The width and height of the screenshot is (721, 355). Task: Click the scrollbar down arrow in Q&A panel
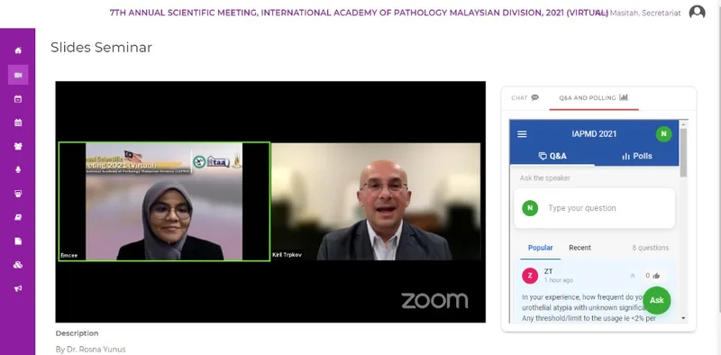[x=683, y=318]
